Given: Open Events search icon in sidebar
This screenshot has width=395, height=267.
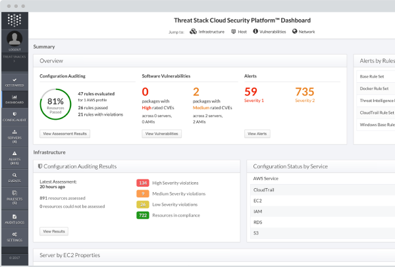Looking at the screenshot, I should pos(14,176).
